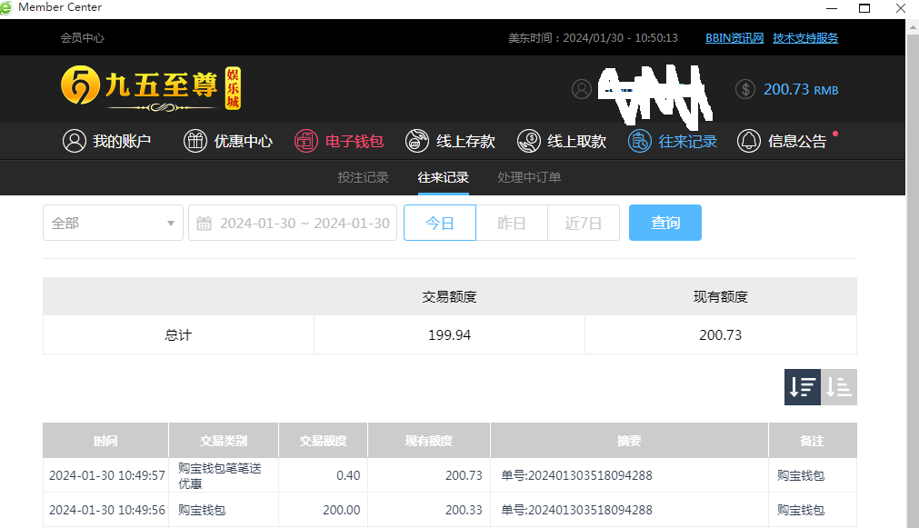Select the 近7日 date range option
This screenshot has height=528, width=919.
coord(584,223)
